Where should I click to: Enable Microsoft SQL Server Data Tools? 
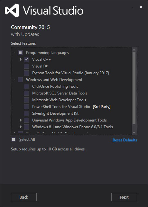(26, 93)
